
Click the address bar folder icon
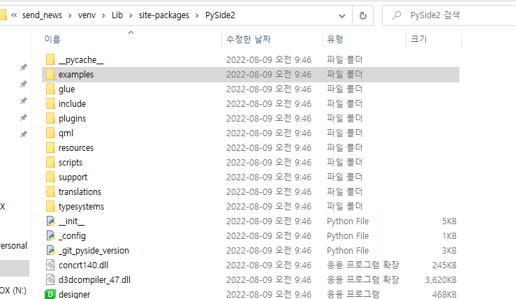click(x=3, y=15)
